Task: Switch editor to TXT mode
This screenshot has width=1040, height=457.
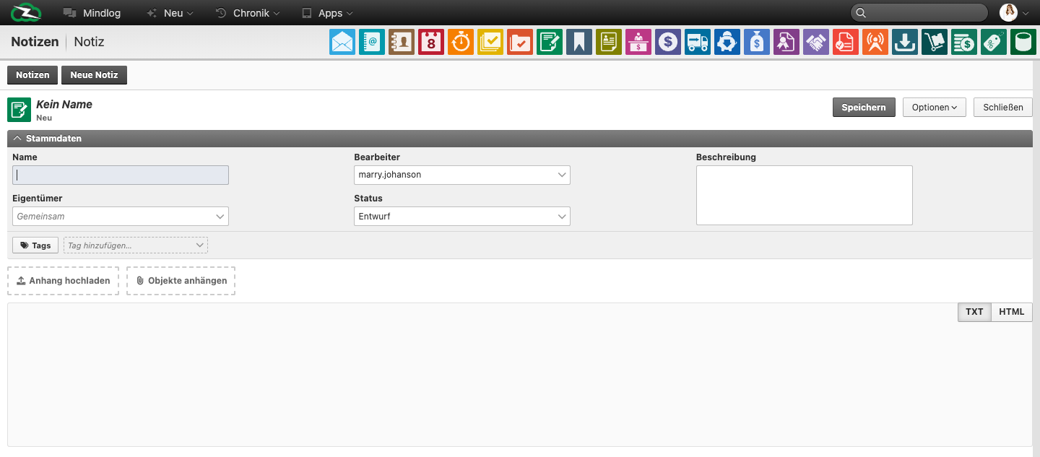Action: pyautogui.click(x=974, y=312)
